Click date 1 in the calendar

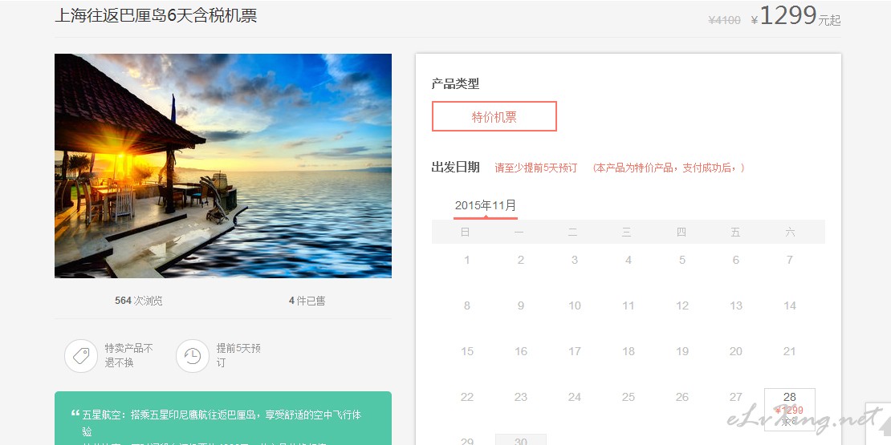pyautogui.click(x=467, y=260)
